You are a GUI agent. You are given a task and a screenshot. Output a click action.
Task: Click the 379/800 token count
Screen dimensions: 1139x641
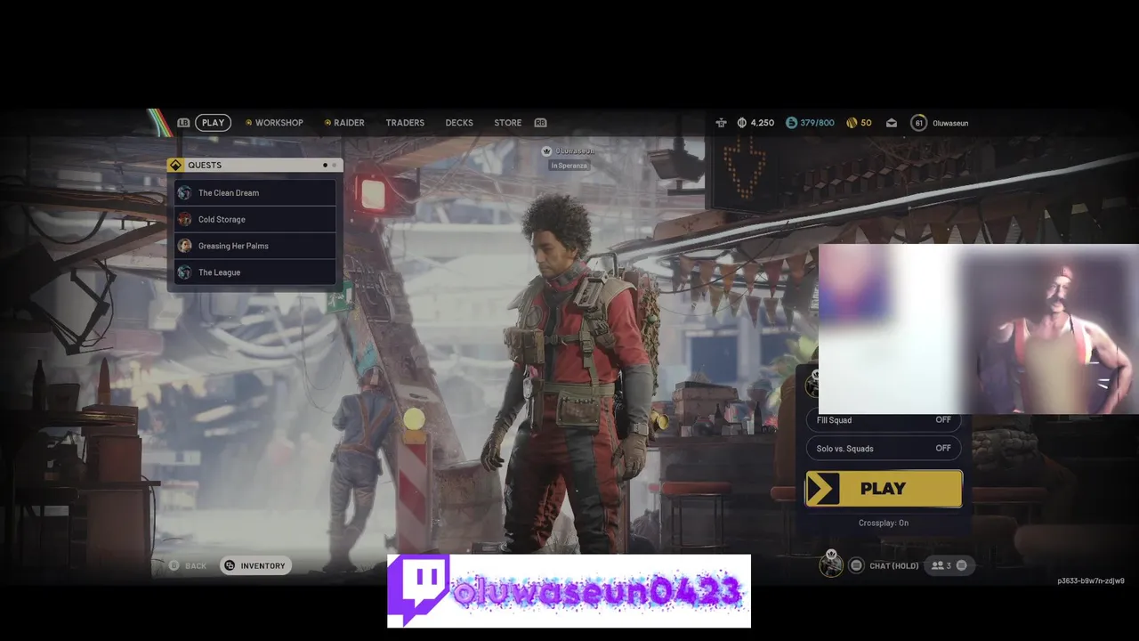(817, 123)
